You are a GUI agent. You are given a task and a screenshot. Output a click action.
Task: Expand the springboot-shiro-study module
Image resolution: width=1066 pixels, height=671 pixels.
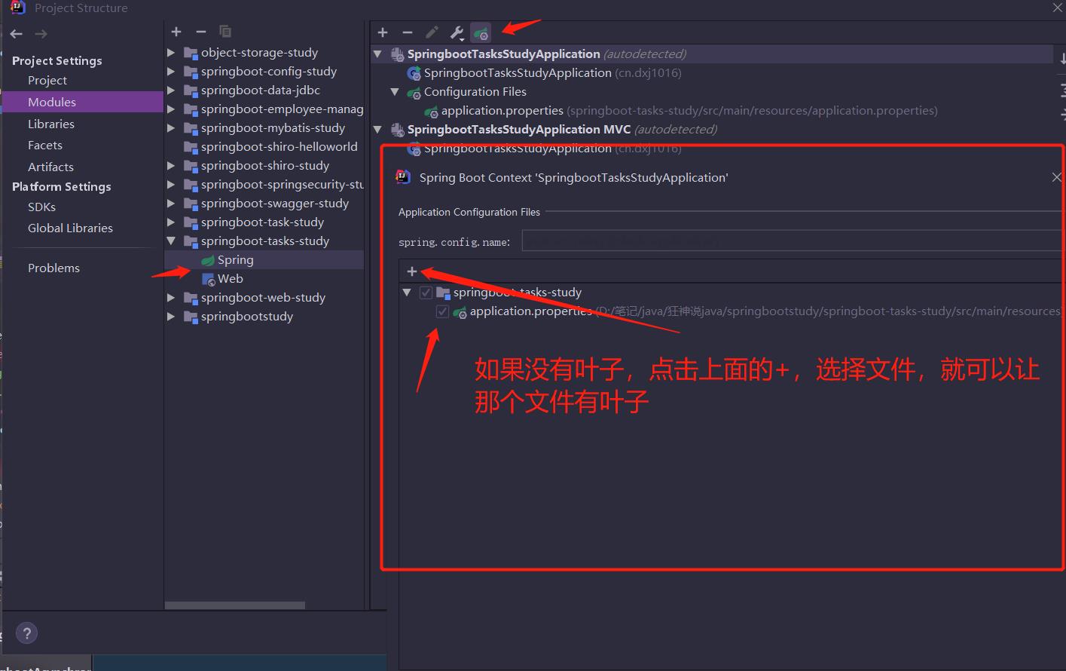click(x=171, y=166)
